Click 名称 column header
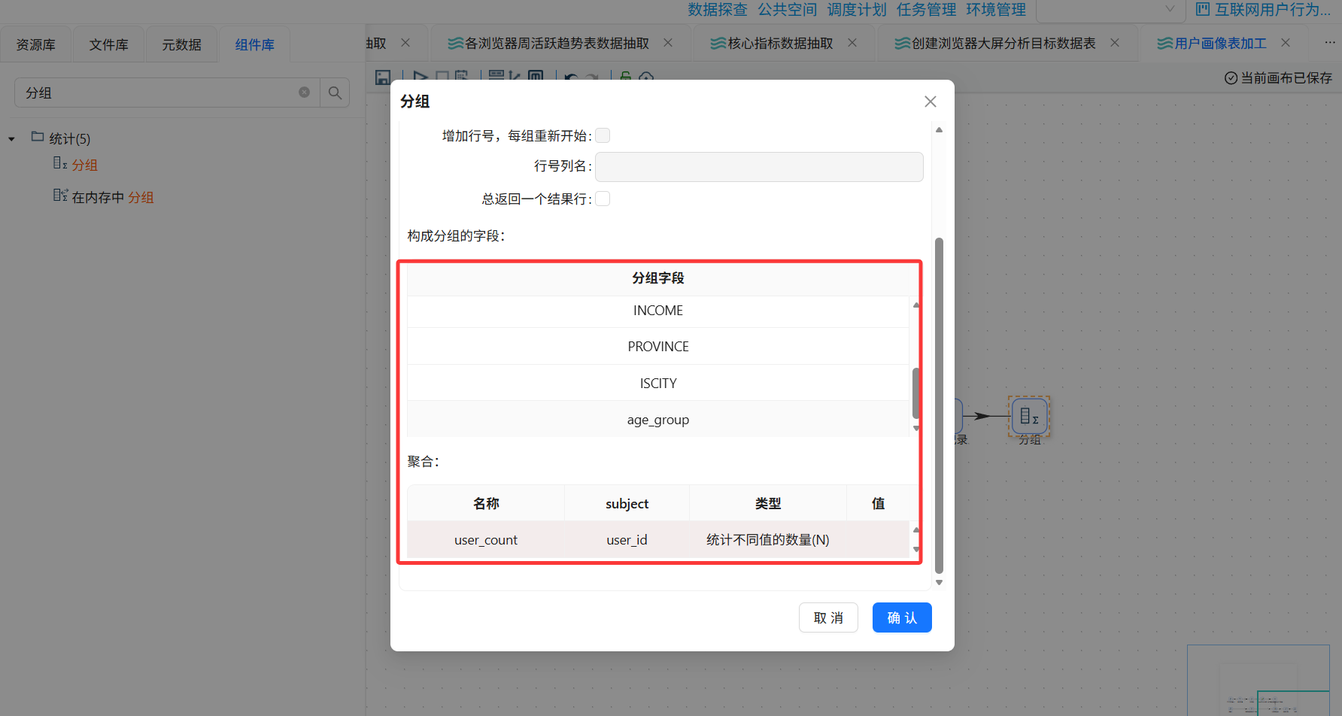 [486, 503]
